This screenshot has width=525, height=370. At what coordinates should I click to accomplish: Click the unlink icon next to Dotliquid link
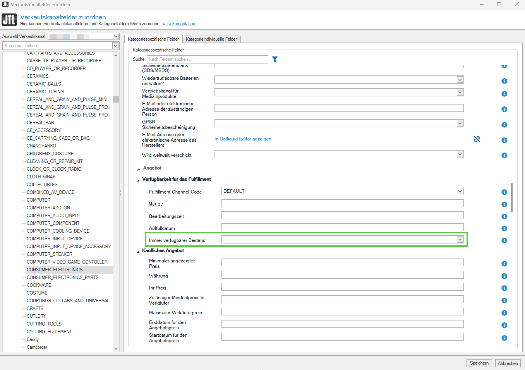(x=477, y=139)
